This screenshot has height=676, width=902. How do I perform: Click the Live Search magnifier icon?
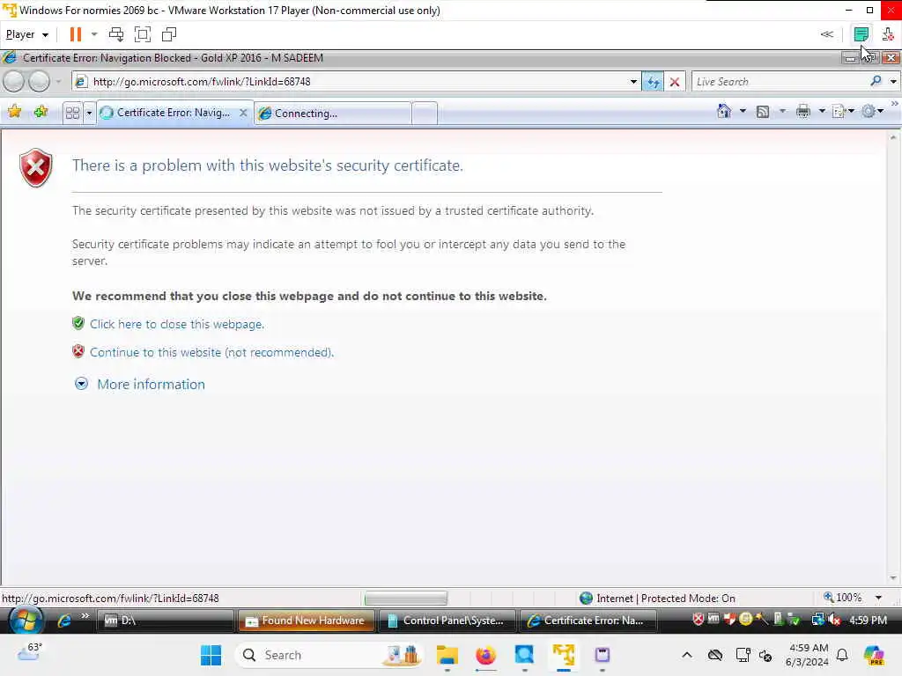[x=876, y=81]
